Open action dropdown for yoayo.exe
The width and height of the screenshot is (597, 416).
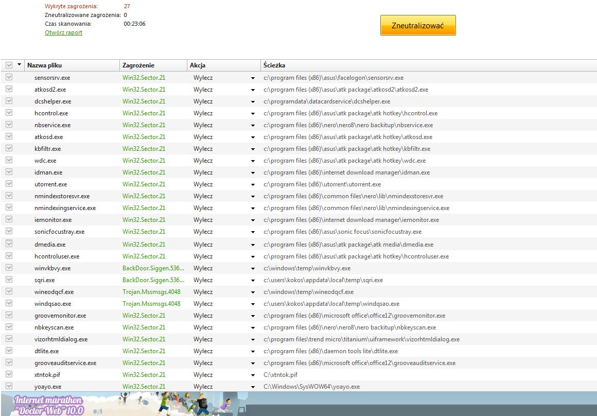coord(253,387)
